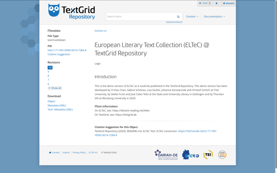Select revision 10

(50, 68)
